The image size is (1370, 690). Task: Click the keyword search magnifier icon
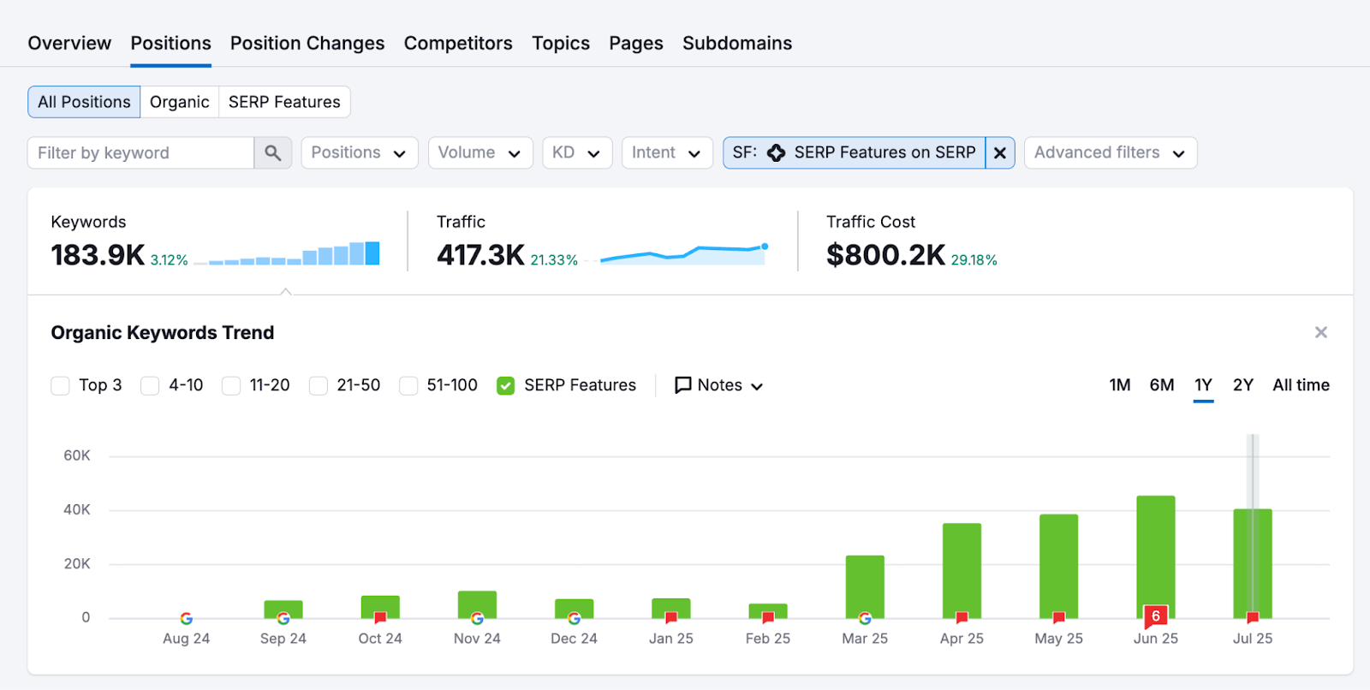[272, 153]
